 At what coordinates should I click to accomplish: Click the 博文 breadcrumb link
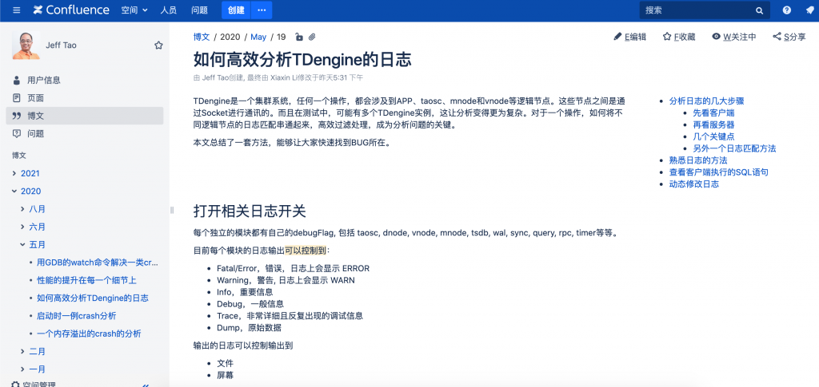202,37
